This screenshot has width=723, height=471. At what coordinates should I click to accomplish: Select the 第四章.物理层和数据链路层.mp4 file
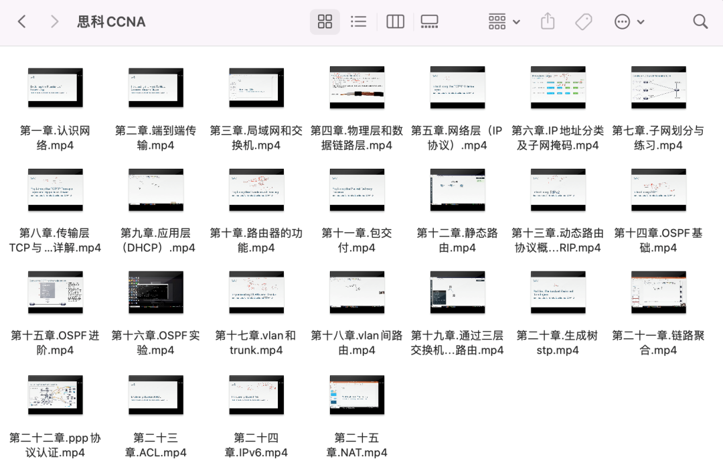pos(357,87)
